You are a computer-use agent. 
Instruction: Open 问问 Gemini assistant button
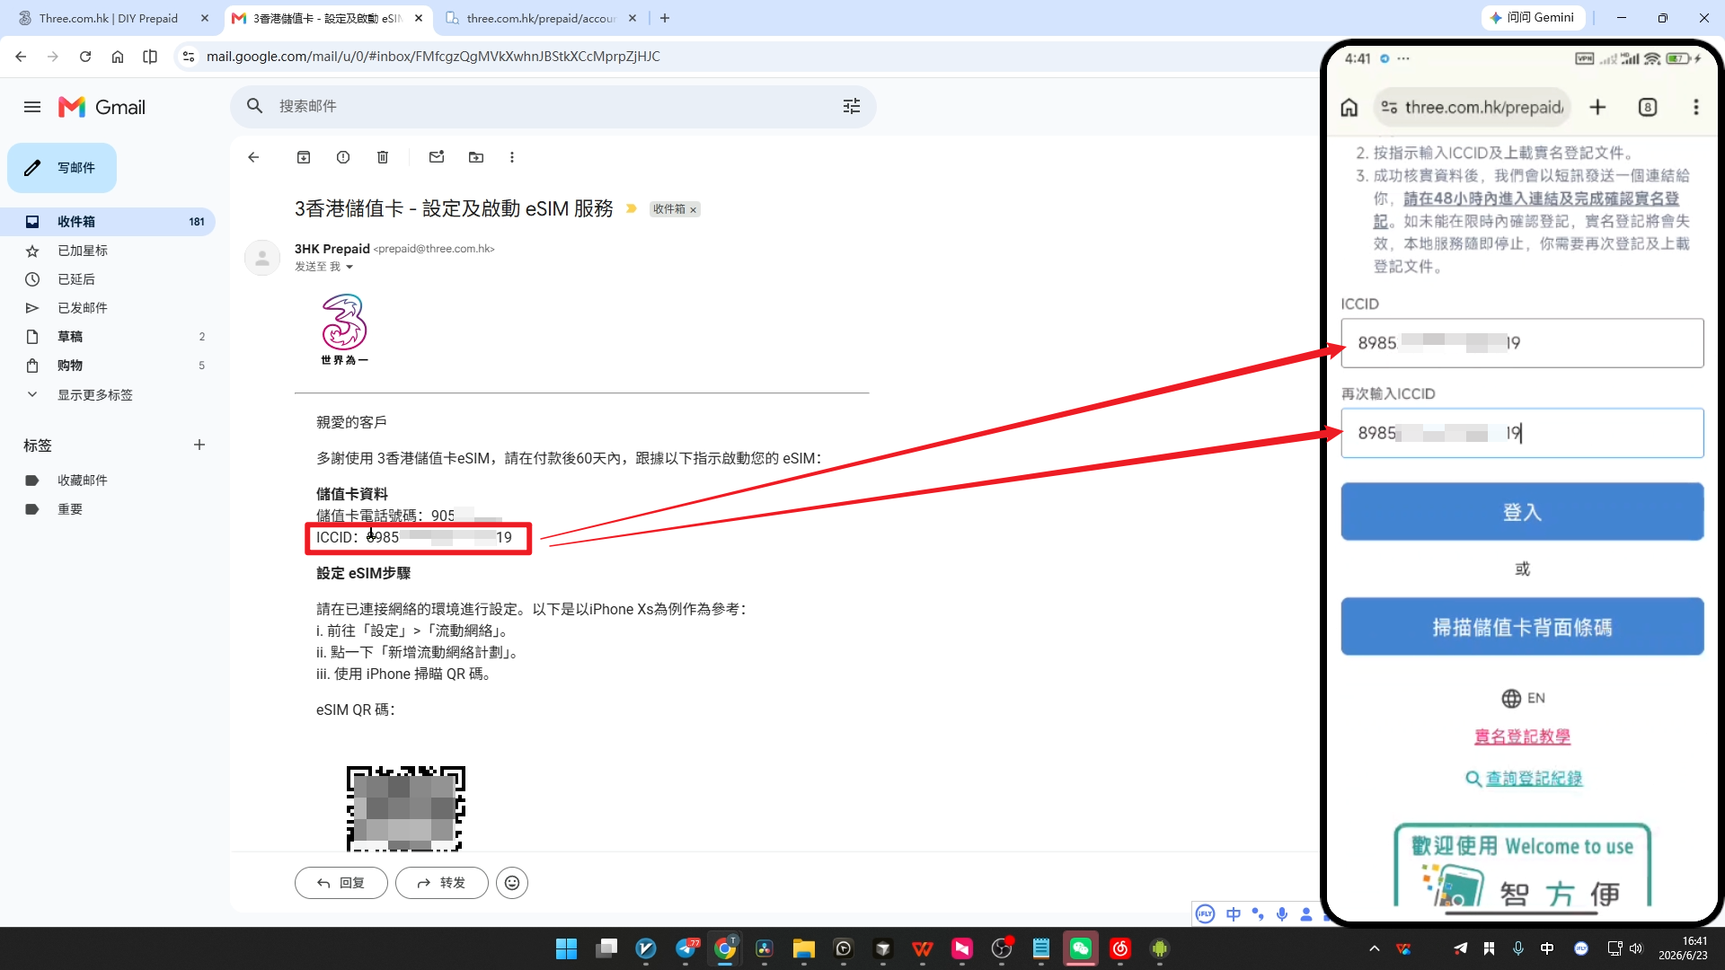point(1533,18)
